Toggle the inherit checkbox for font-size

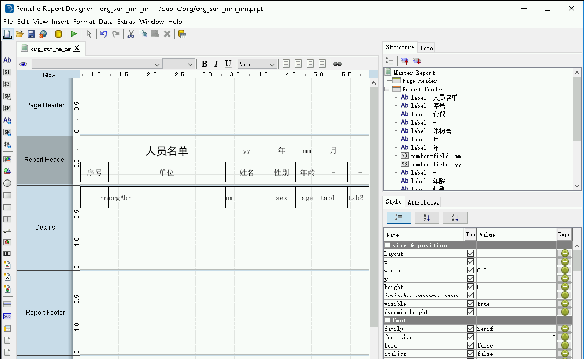click(x=471, y=337)
